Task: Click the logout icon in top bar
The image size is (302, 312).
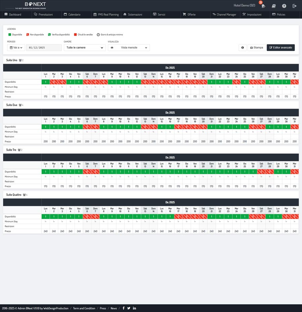Action: click(295, 6)
